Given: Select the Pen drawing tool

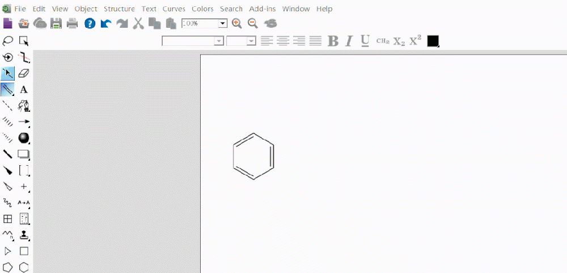Looking at the screenshot, I should [24, 106].
